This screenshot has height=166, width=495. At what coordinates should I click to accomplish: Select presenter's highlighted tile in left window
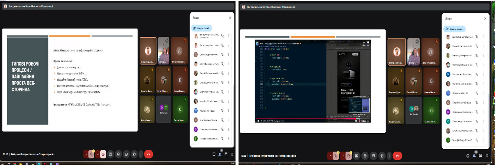[x=148, y=51]
